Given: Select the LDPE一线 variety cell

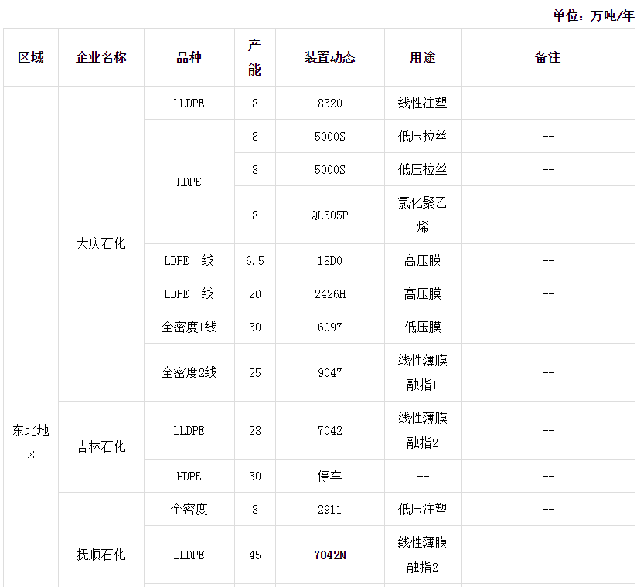Looking at the screenshot, I should [189, 260].
